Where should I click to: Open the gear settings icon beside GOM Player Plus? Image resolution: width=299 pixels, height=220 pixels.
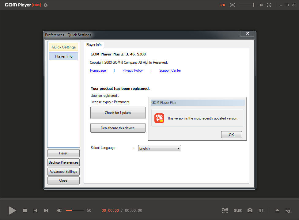(x=46, y=5)
